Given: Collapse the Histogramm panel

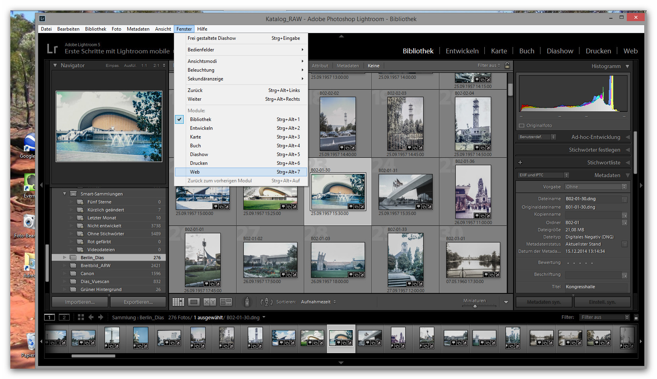Looking at the screenshot, I should point(627,66).
